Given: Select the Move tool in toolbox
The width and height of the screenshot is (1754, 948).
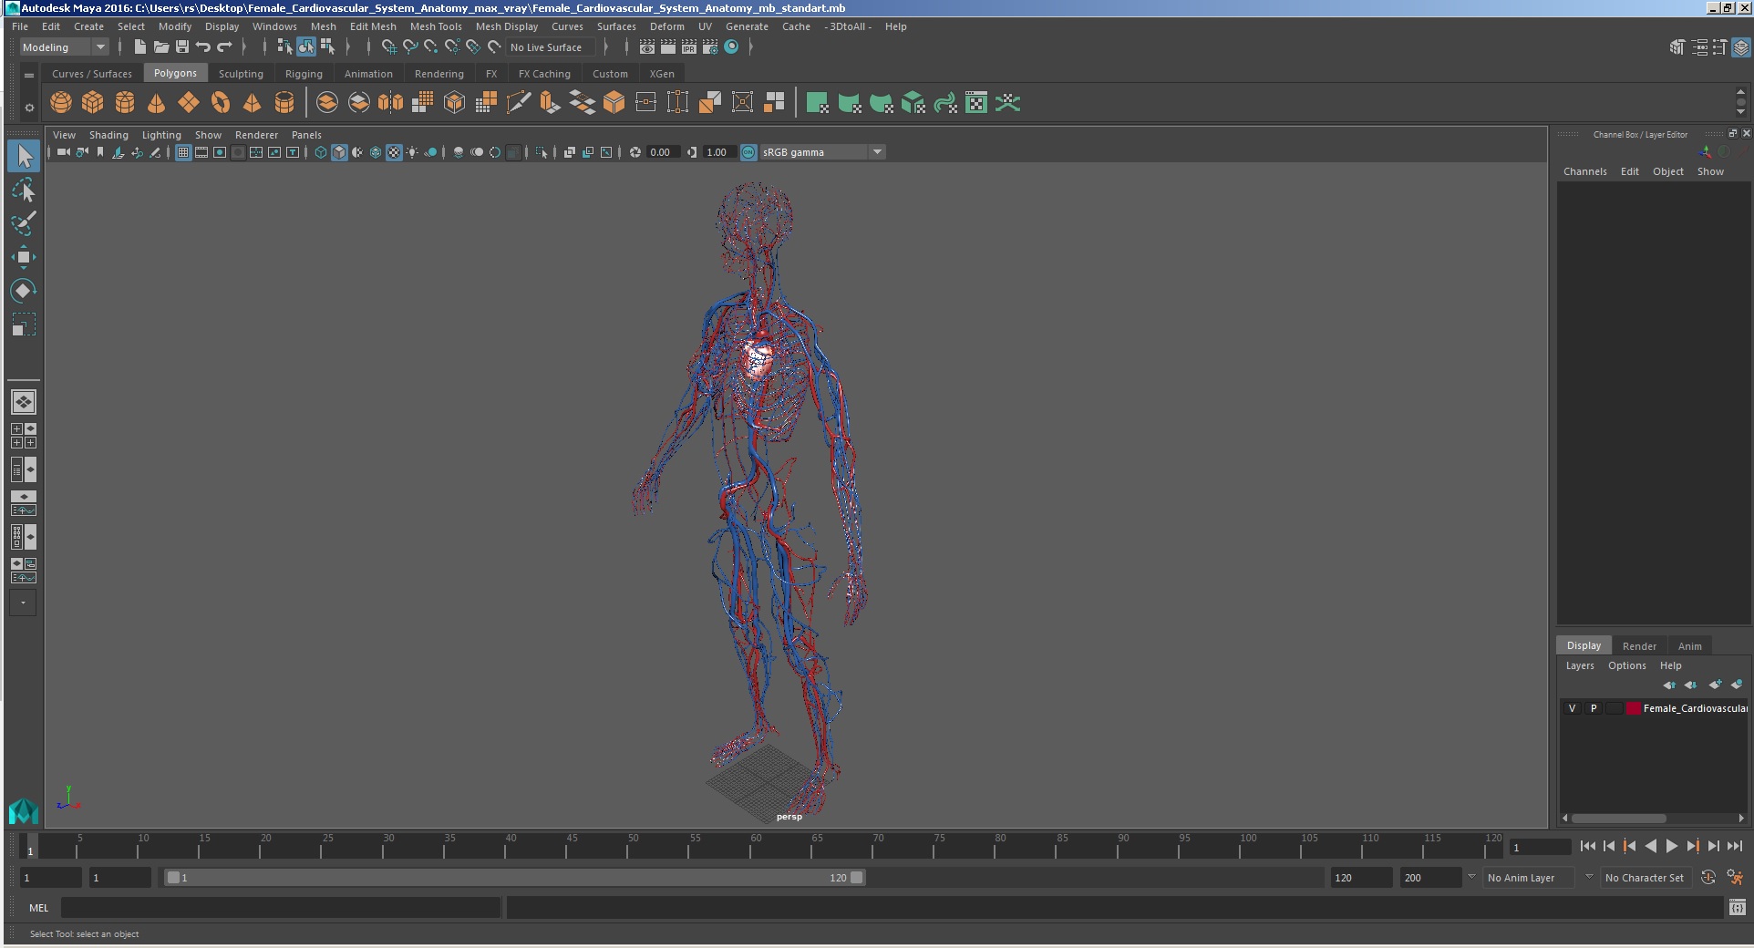Looking at the screenshot, I should pos(24,257).
